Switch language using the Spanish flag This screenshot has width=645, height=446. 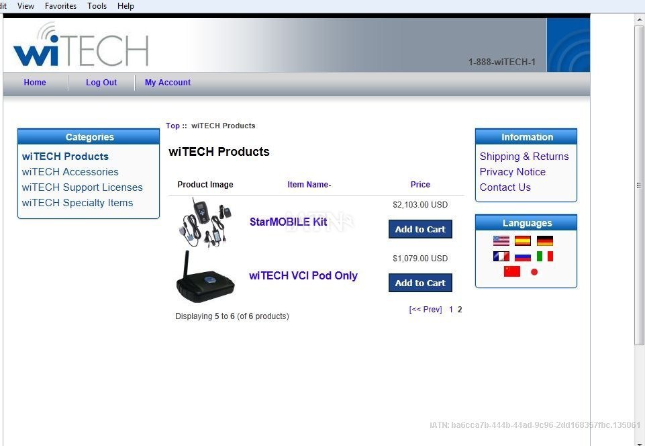tap(523, 240)
